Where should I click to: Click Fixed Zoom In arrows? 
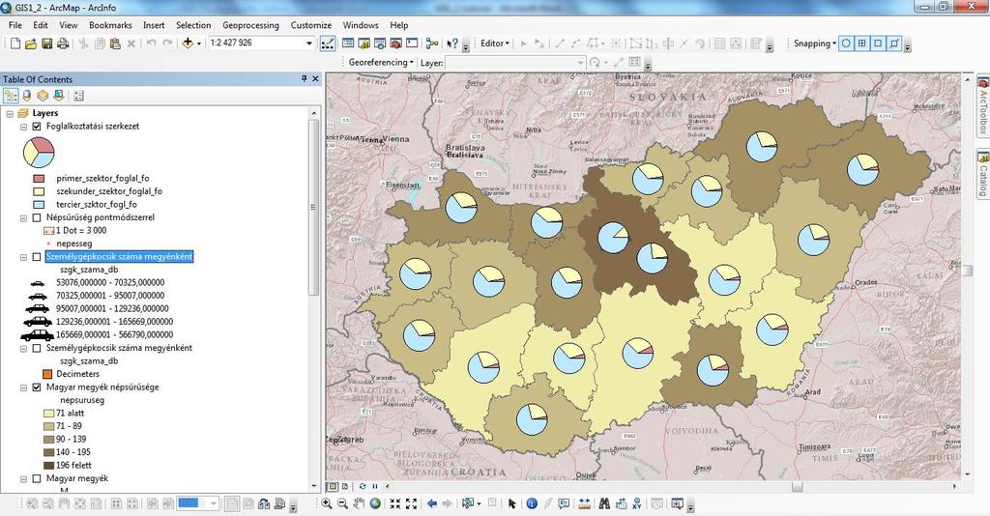tap(395, 503)
